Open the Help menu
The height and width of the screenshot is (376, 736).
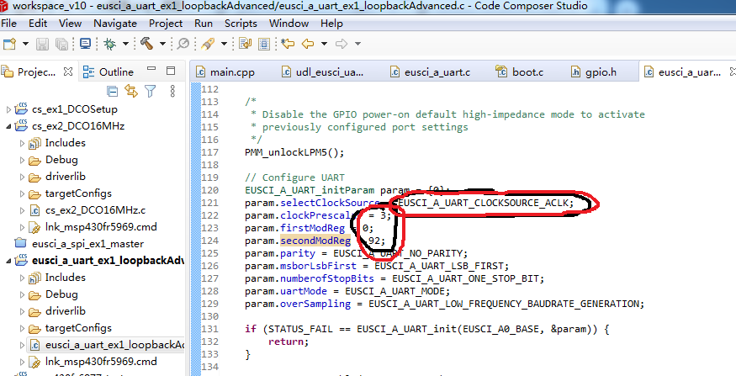(x=331, y=23)
